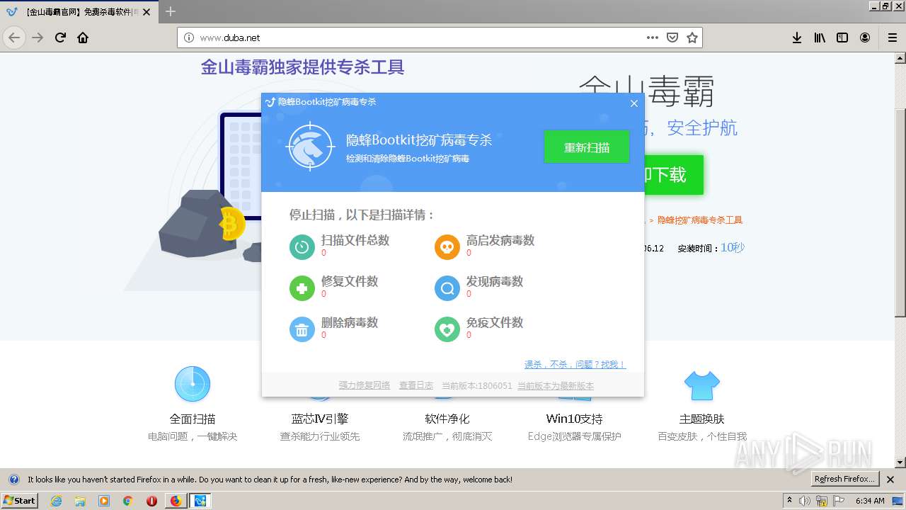Click the page vertical scrollbar
The height and width of the screenshot is (510, 906).
point(900,212)
